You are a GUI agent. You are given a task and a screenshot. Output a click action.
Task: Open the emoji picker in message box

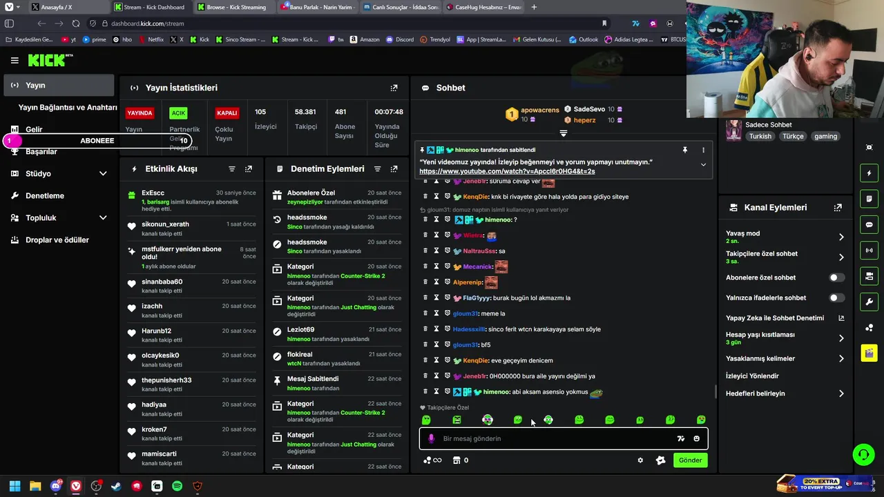(x=696, y=438)
